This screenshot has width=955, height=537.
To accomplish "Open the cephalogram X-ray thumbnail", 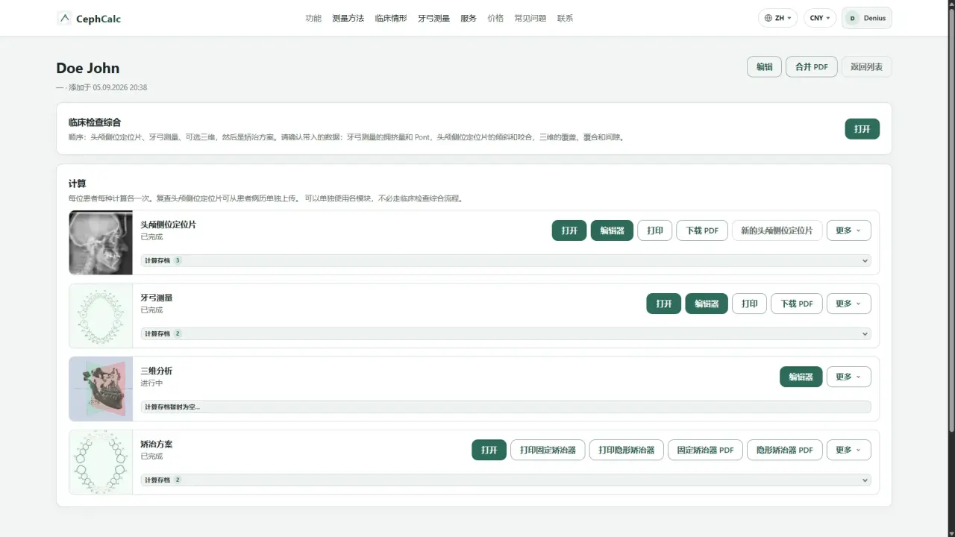I will coord(101,242).
